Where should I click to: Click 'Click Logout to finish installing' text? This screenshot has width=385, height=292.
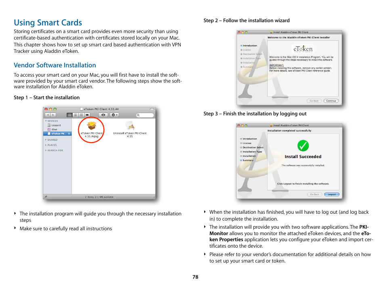[x=303, y=184]
